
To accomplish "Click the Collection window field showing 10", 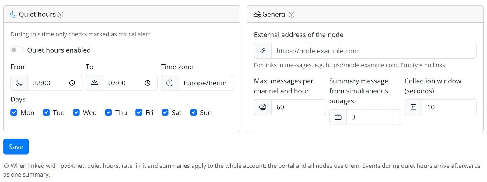I will [449, 107].
